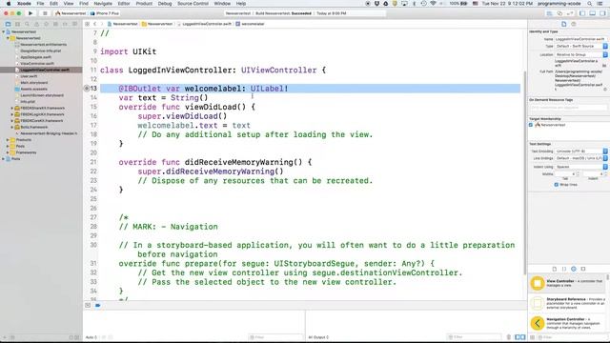610x343 pixels.
Task: Switch to the Assistant editor
Action: point(559,13)
